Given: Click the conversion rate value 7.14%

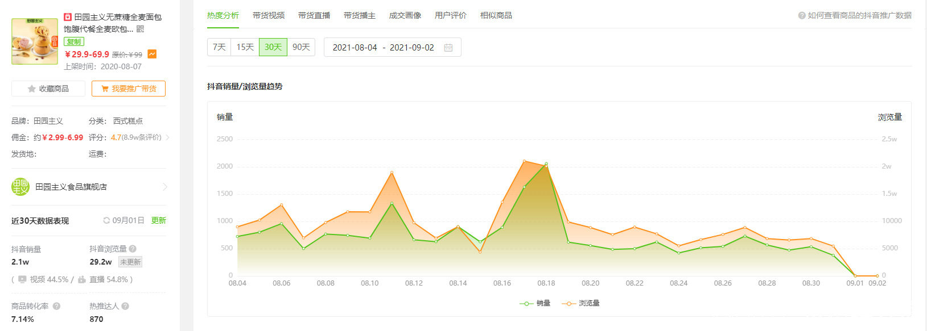Looking at the screenshot, I should [x=23, y=319].
